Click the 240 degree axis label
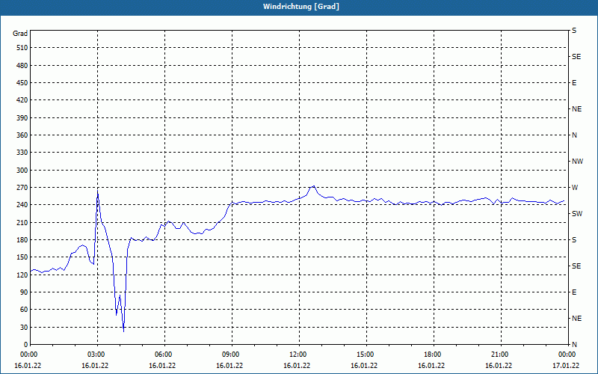 point(22,205)
